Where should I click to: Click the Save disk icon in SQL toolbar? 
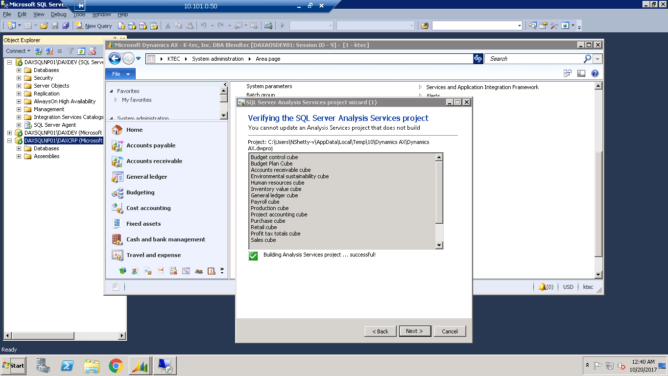(55, 26)
